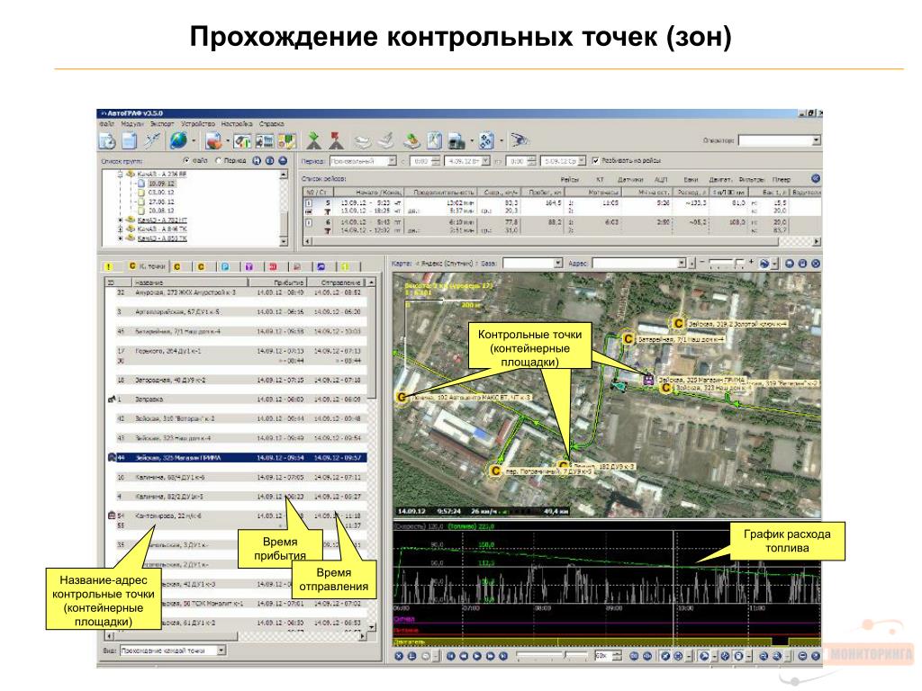Select the 27.08.12 file in tree
The image size is (922, 691).
[x=160, y=202]
